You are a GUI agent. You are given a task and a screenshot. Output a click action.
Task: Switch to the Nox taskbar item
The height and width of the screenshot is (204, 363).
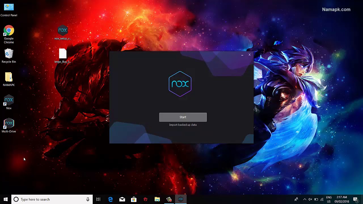coord(181,199)
